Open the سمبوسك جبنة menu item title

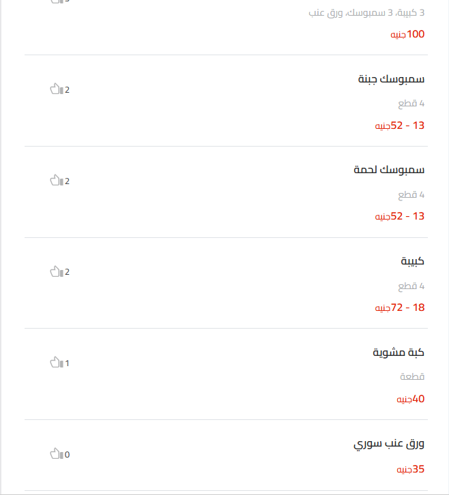(x=391, y=79)
